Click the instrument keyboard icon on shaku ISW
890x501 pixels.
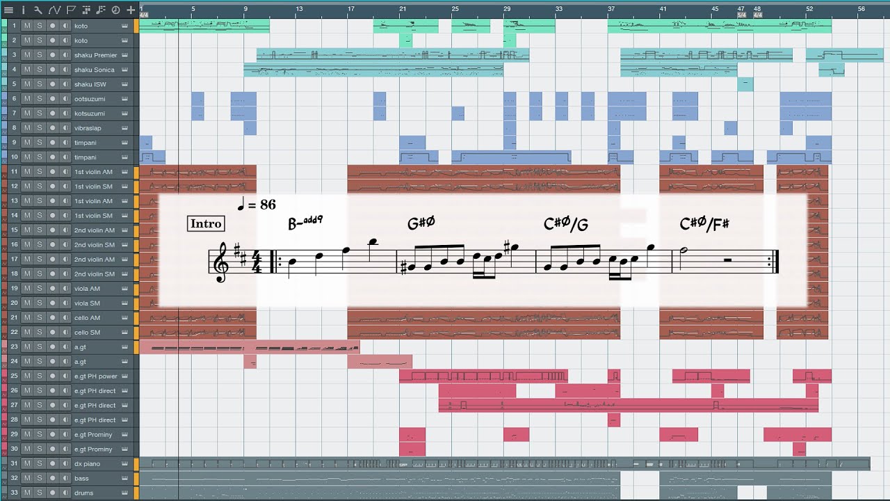coord(124,84)
